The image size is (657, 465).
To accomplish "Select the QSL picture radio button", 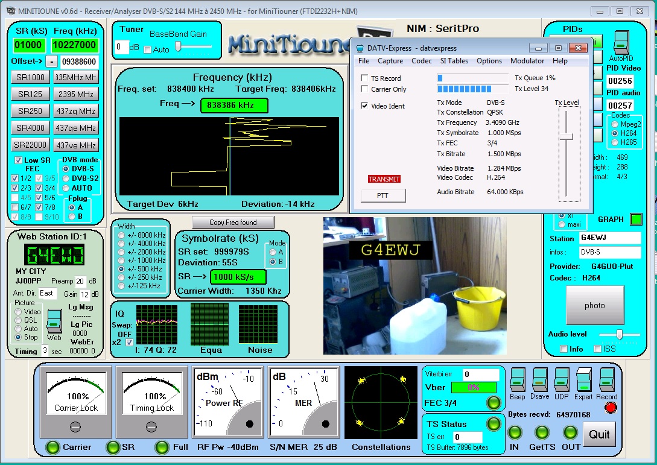I will click(18, 320).
